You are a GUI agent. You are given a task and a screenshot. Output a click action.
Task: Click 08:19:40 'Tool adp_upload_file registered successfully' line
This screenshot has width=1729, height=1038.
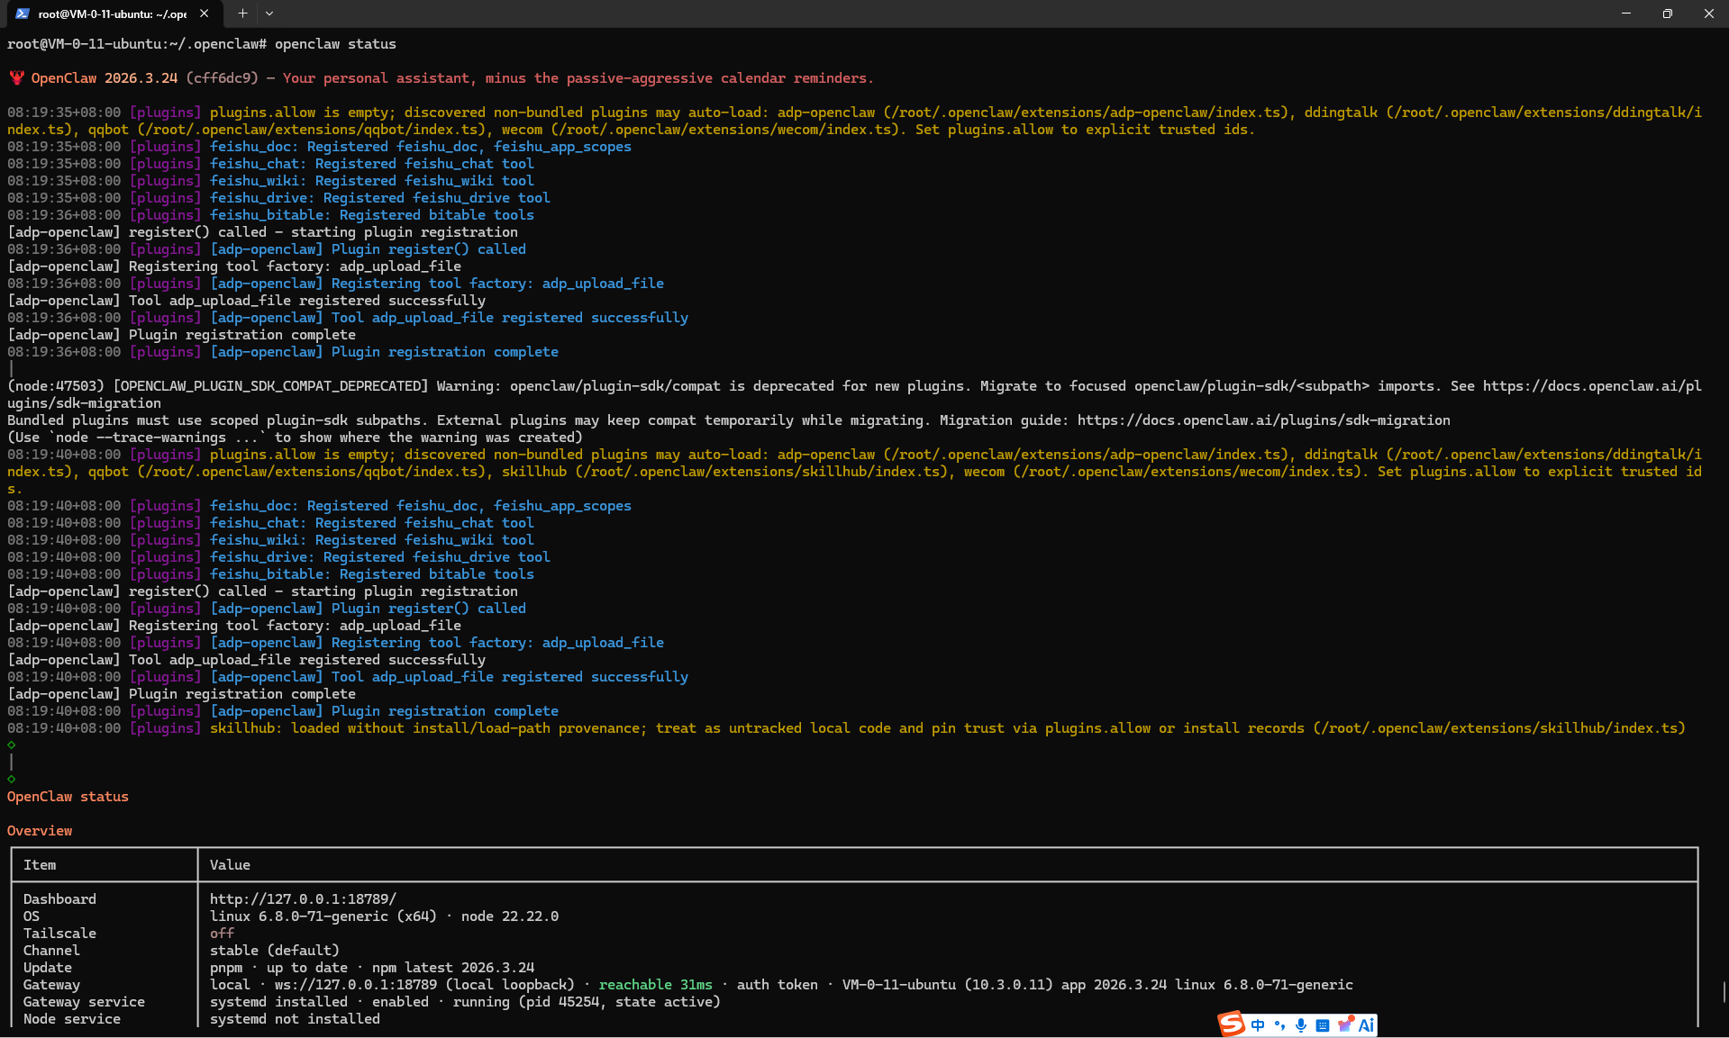click(x=348, y=677)
